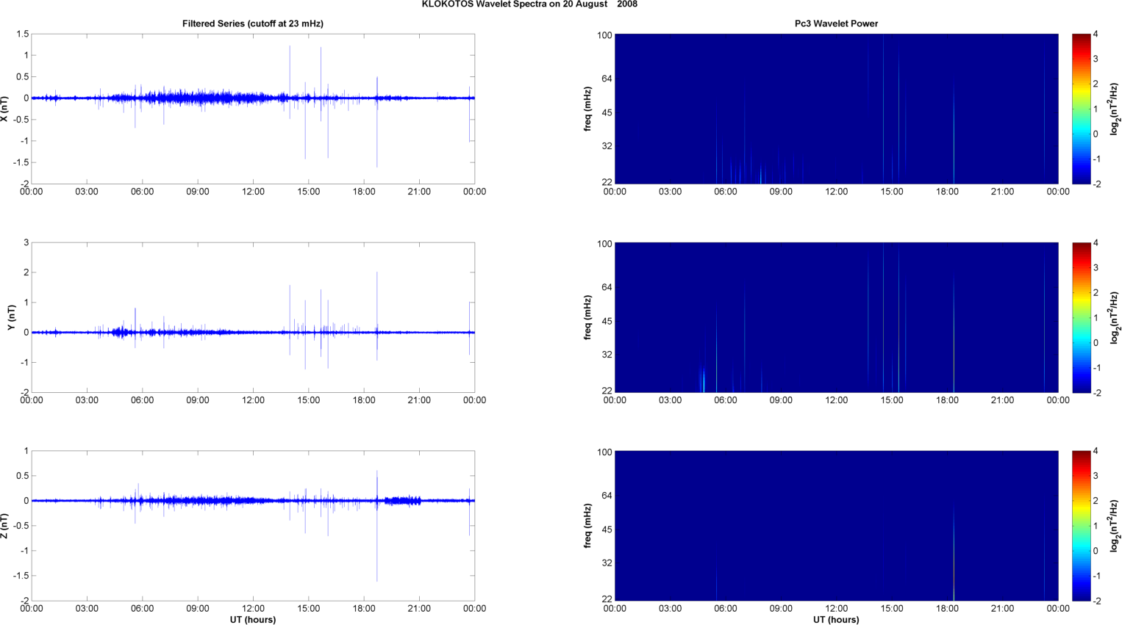The image size is (1122, 625).
Task: Click the X component wavelet spectrogram
Action: (x=836, y=109)
